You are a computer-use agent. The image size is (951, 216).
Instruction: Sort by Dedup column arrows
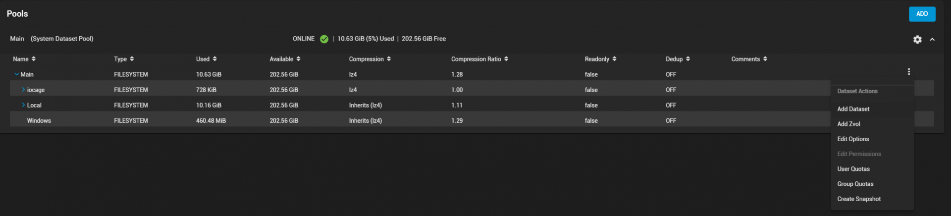[x=688, y=59]
